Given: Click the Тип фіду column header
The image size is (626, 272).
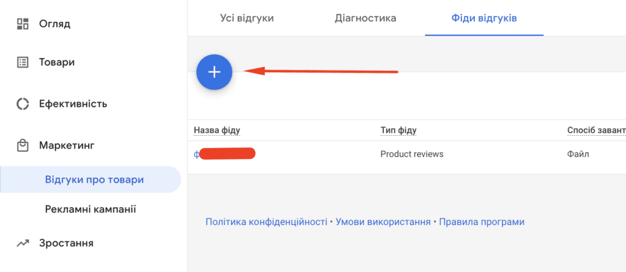Looking at the screenshot, I should pos(399,130).
